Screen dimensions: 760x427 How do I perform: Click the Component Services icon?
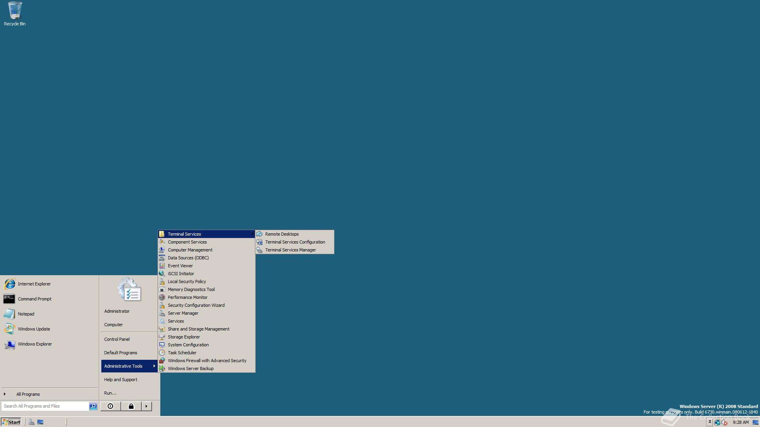coord(162,242)
